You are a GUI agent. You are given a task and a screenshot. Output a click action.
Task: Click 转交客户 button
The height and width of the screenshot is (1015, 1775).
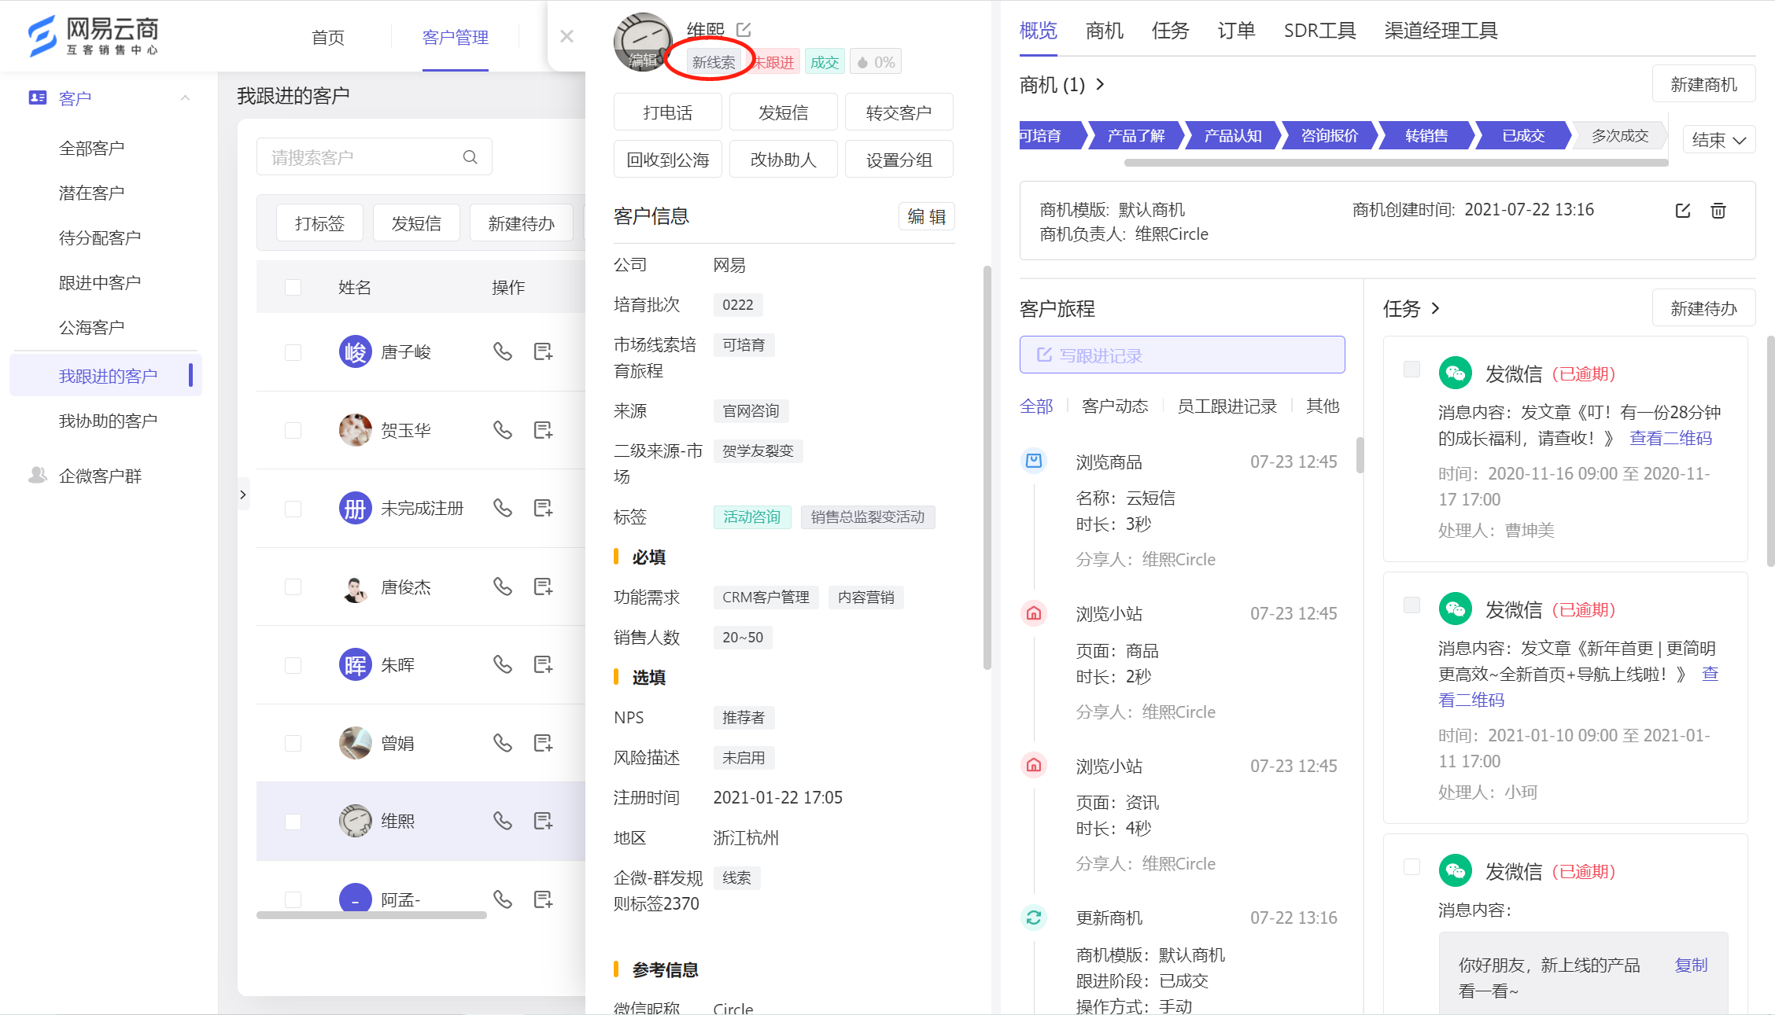tap(899, 112)
